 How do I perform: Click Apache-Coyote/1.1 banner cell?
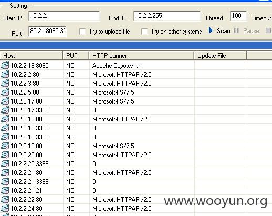pos(117,66)
